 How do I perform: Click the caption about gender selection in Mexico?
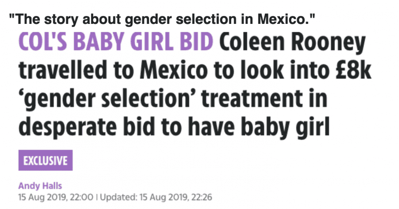tap(162, 19)
